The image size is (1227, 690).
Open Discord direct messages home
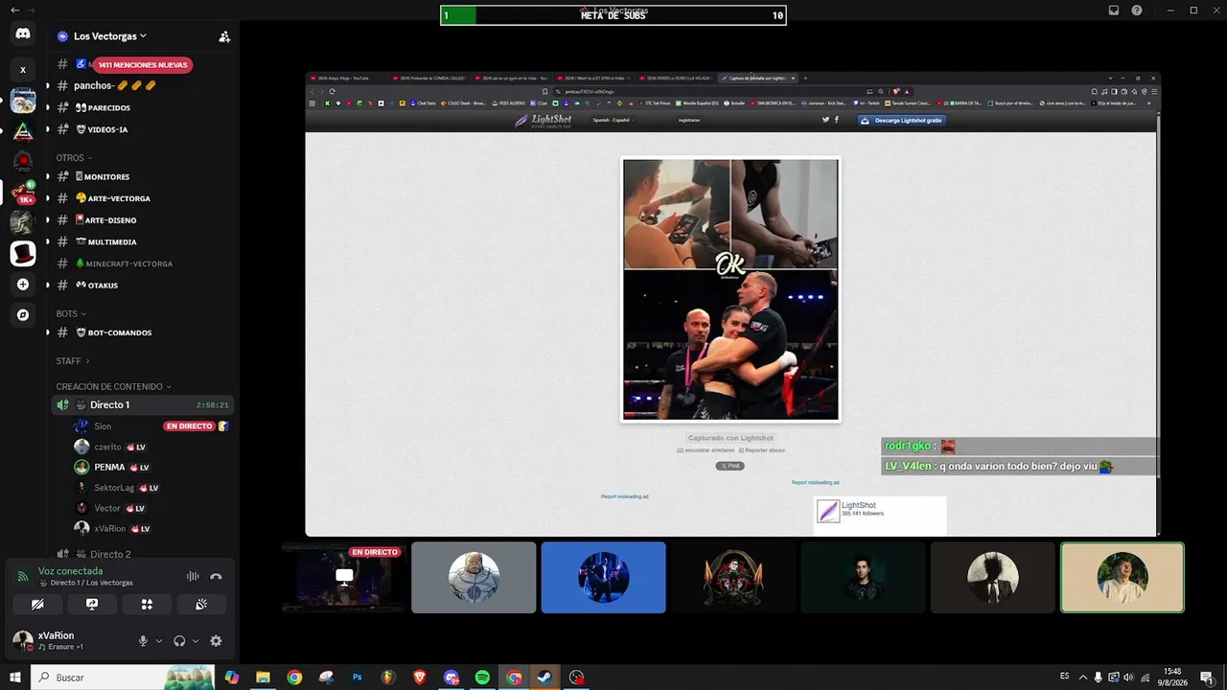23,34
